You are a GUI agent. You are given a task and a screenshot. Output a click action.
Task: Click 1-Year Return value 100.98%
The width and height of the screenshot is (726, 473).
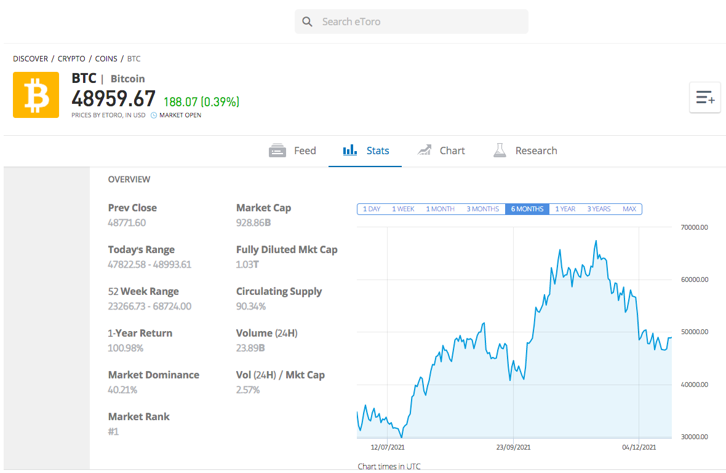click(126, 348)
